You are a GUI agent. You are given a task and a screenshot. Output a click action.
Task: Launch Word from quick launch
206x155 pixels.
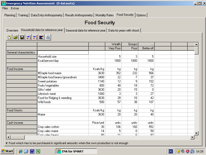pos(32,151)
